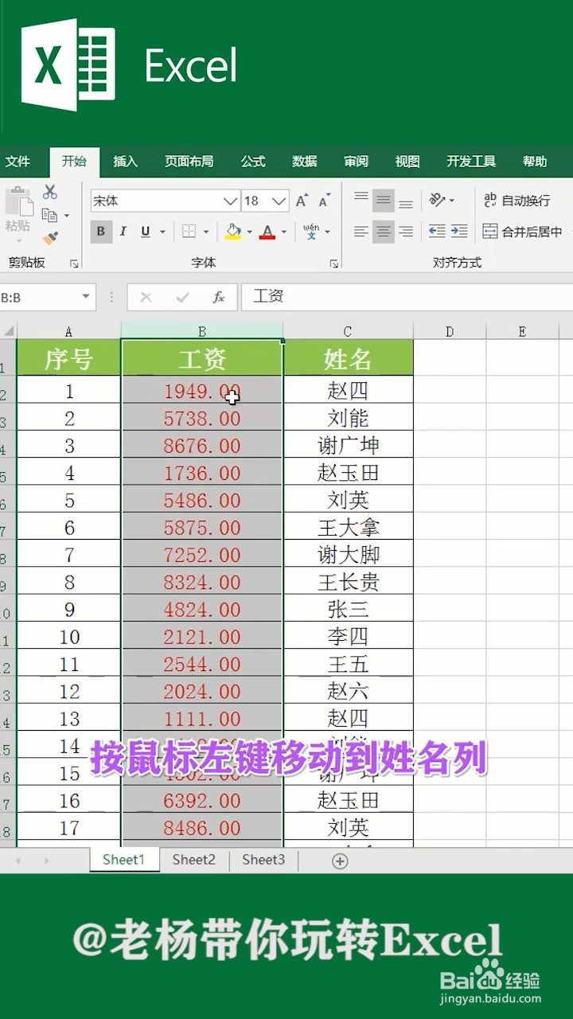573x1019 pixels.
Task: Switch to the 页面布局 tab
Action: [189, 162]
